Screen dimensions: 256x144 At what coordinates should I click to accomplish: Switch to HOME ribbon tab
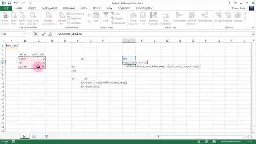(x=19, y=8)
